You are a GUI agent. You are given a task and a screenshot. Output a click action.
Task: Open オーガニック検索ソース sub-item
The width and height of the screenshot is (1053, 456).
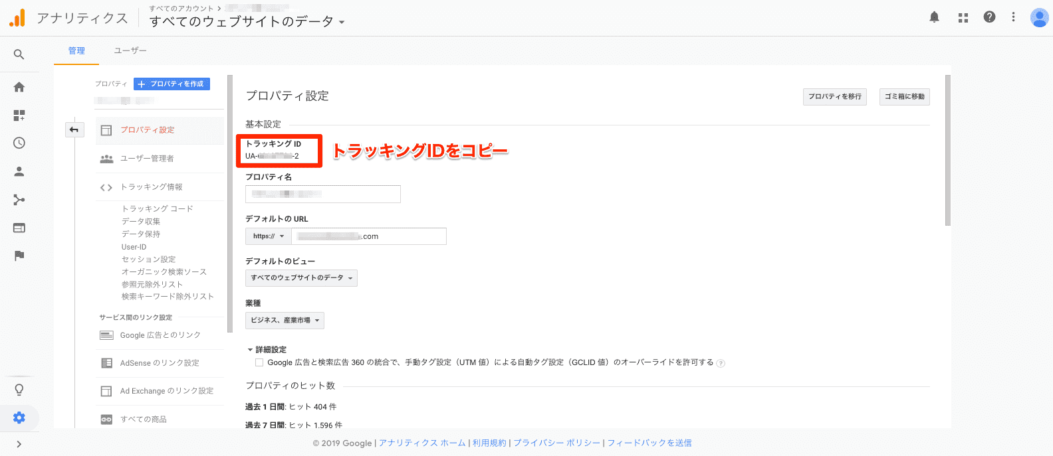[x=164, y=272]
